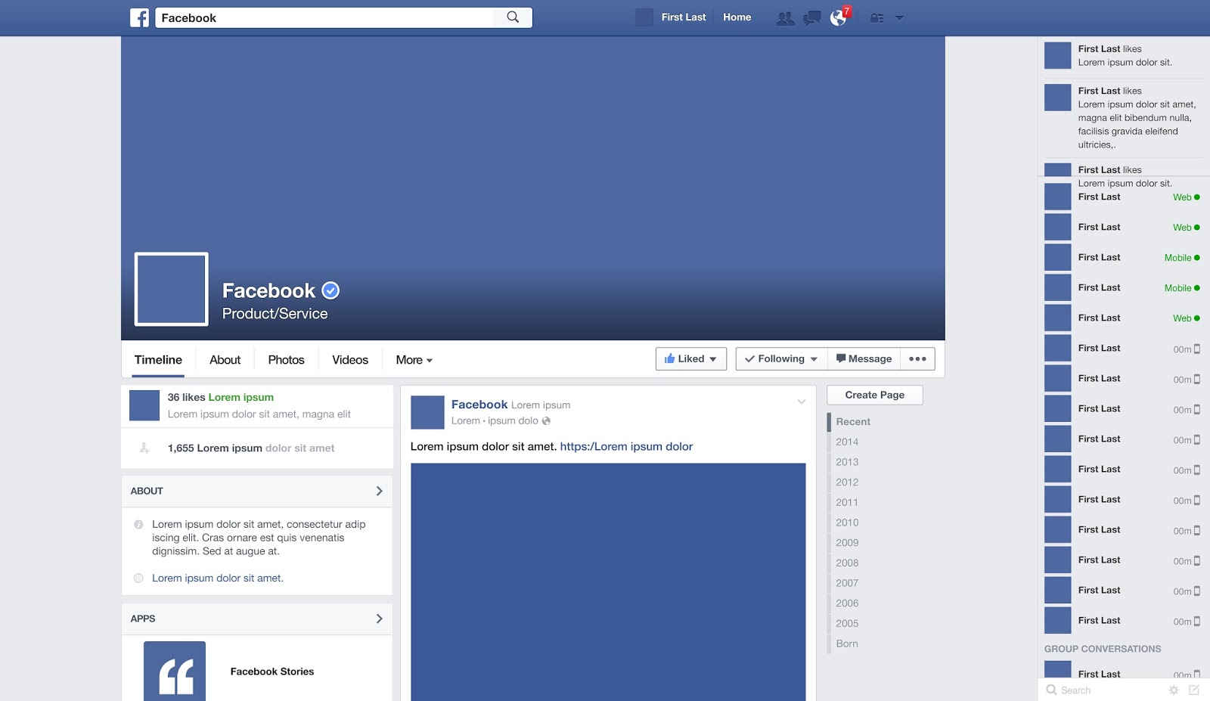
Task: Click the green Lorem ipsum likes link
Action: pos(241,397)
